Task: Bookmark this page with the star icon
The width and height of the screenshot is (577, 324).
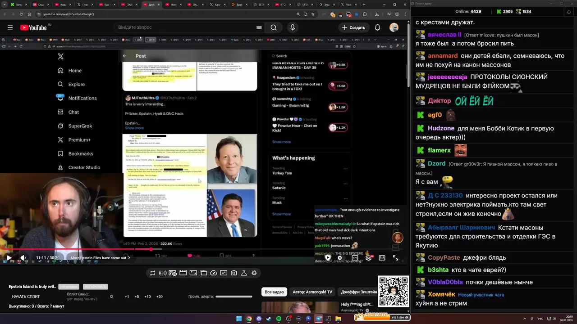Action: point(313,14)
